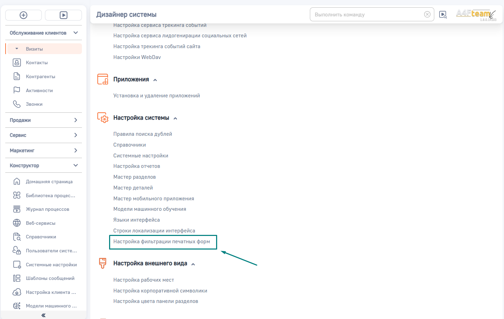The image size is (504, 319).
Task: Collapse the sidebar with double-chevron arrow
Action: [43, 315]
